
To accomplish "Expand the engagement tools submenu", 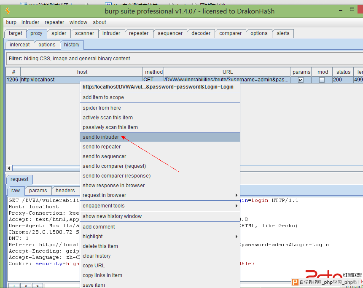I will [x=160, y=206].
